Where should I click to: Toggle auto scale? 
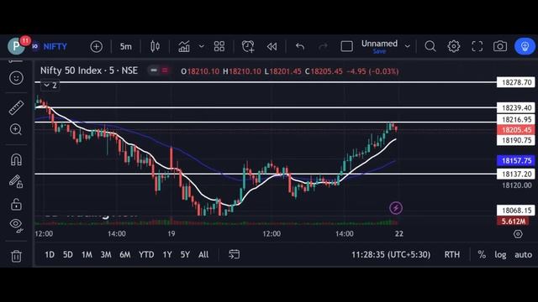523,255
